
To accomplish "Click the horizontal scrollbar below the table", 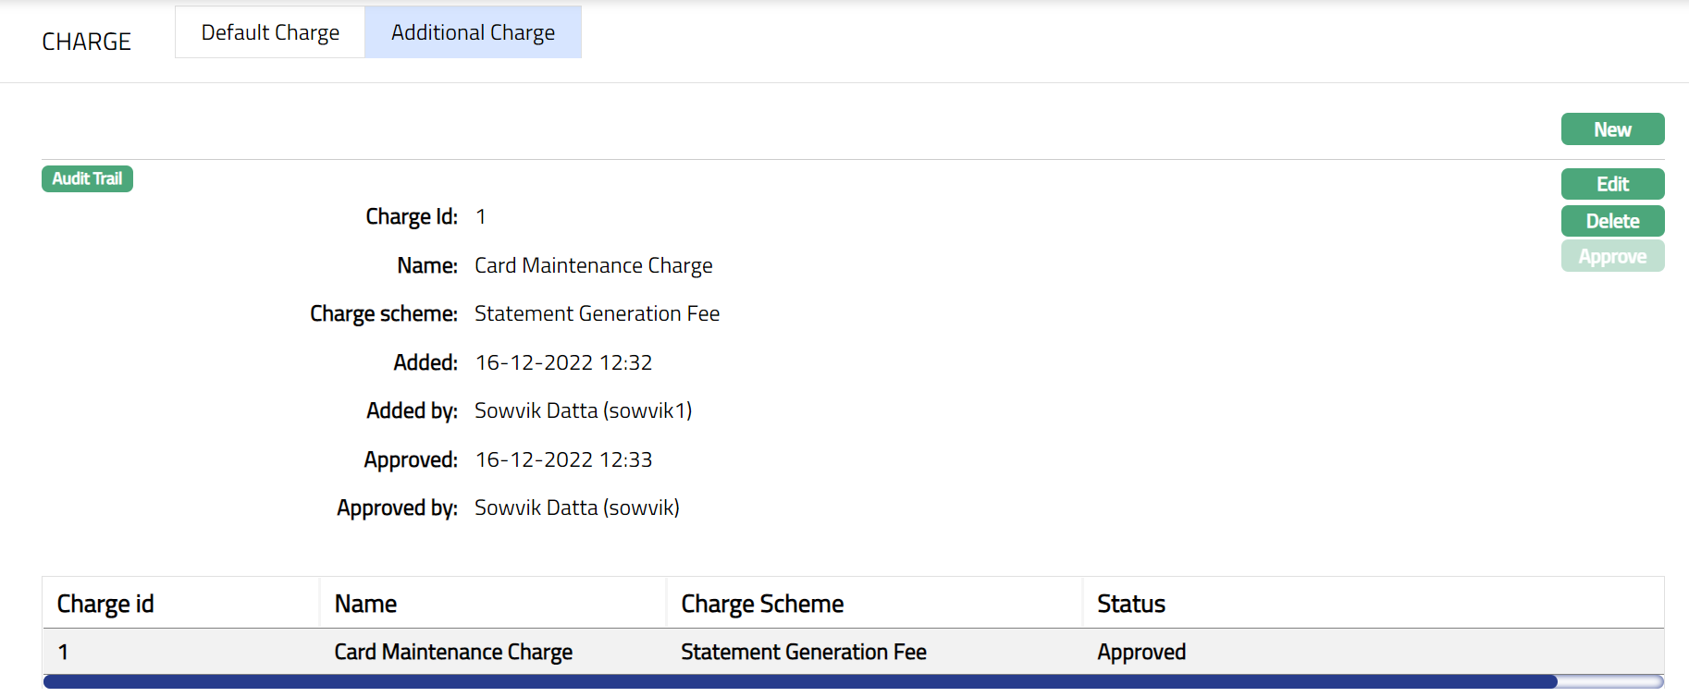I will [x=800, y=682].
